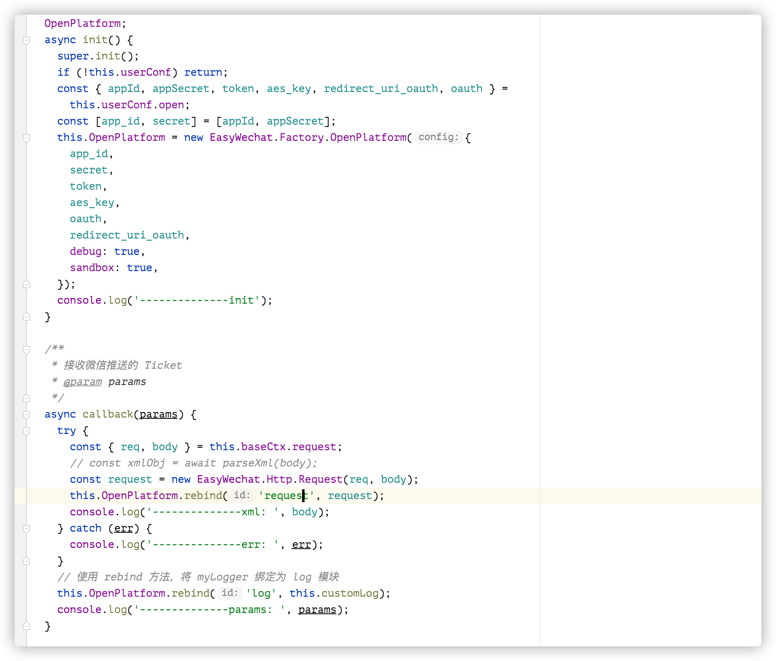The height and width of the screenshot is (661, 776).
Task: Click the underlined err in the catch clause
Action: pos(123,528)
